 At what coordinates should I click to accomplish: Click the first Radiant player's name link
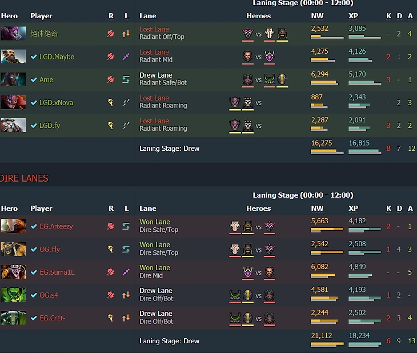point(44,34)
